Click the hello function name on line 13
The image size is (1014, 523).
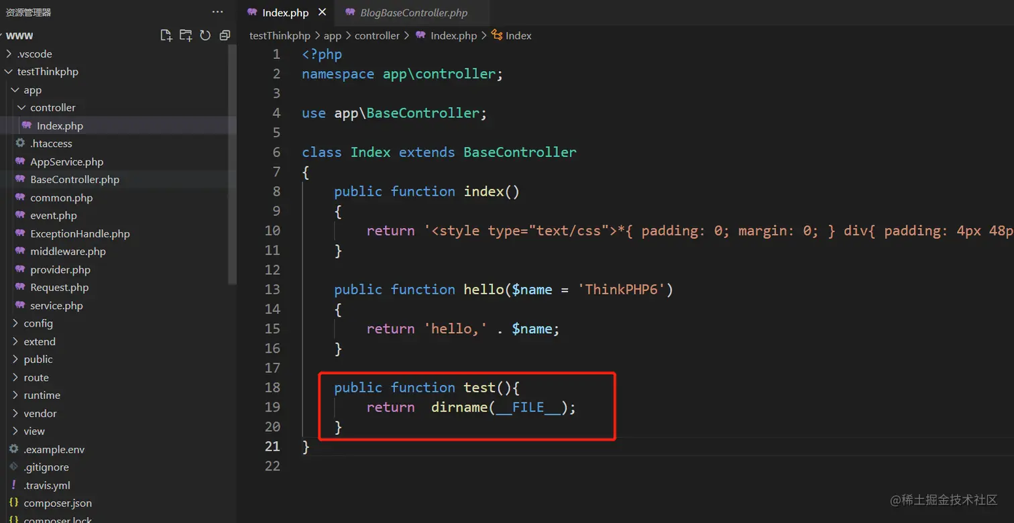(x=484, y=290)
